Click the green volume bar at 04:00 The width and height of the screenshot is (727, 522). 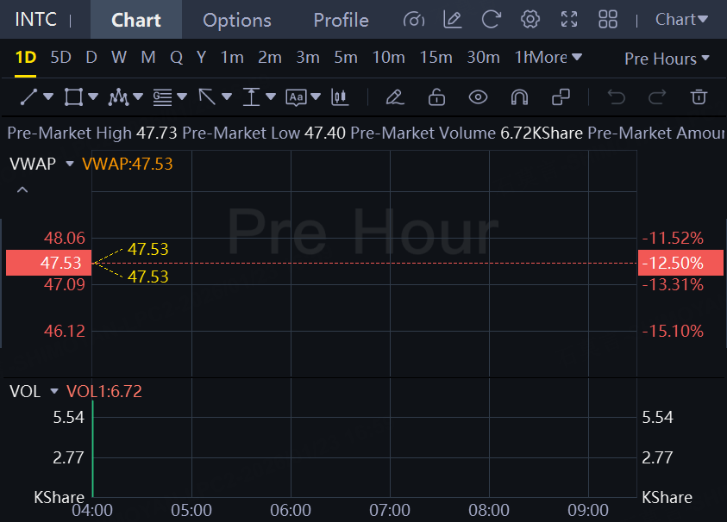click(x=93, y=449)
